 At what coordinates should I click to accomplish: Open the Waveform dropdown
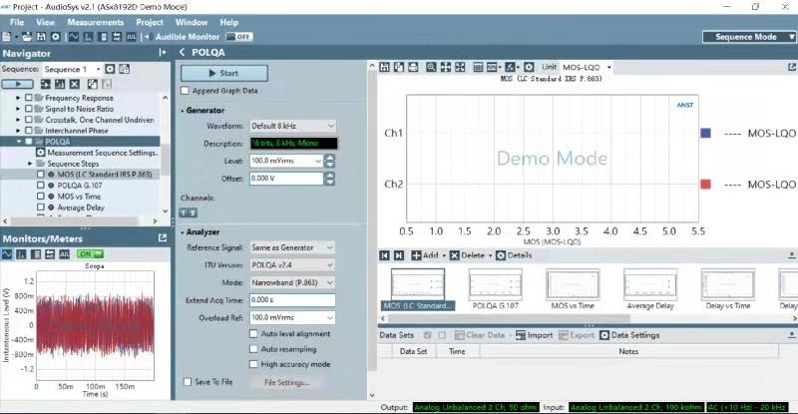(291, 127)
